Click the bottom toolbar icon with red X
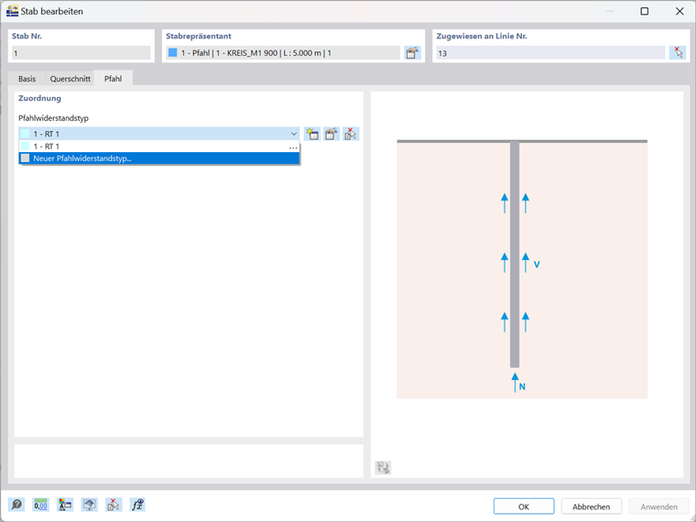Image resolution: width=696 pixels, height=522 pixels. (114, 505)
